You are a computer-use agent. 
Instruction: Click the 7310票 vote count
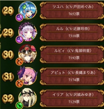tap(74, 36)
